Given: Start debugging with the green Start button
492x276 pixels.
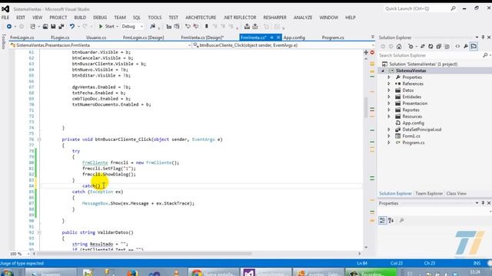Looking at the screenshot, I should point(106,27).
